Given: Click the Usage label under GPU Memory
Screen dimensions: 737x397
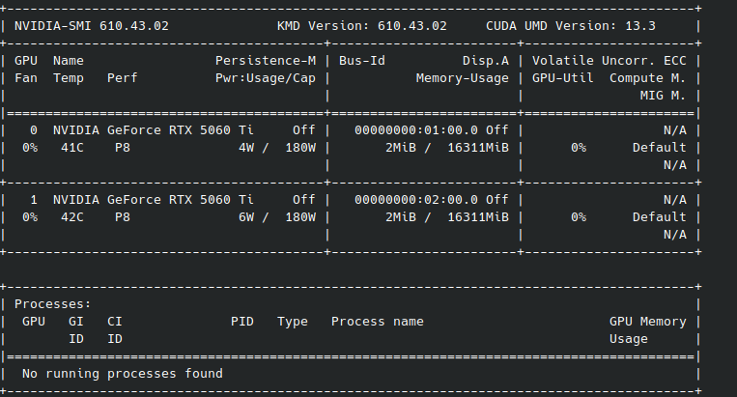Looking at the screenshot, I should point(629,339).
